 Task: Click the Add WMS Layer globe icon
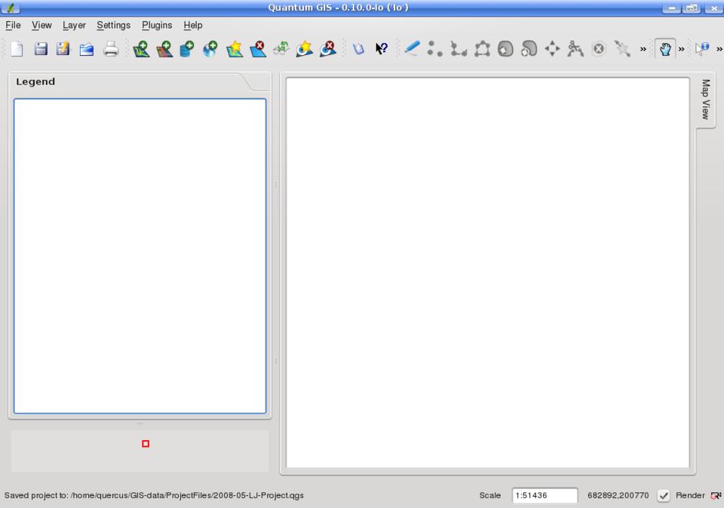point(210,49)
